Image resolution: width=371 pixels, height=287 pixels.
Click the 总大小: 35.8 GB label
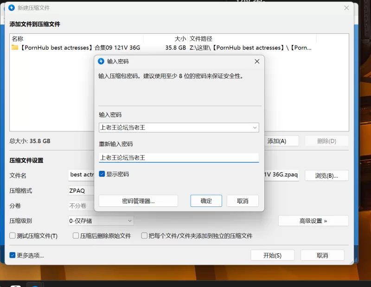[x=30, y=141]
